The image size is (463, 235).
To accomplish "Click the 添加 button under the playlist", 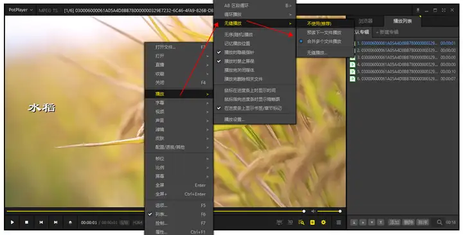I will pos(394,222).
